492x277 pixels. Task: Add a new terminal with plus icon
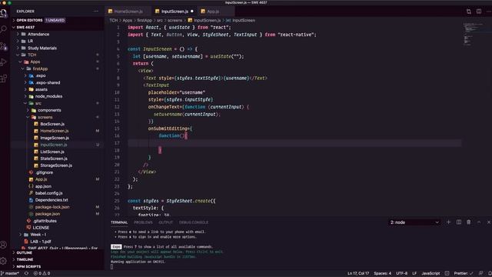click(x=448, y=222)
